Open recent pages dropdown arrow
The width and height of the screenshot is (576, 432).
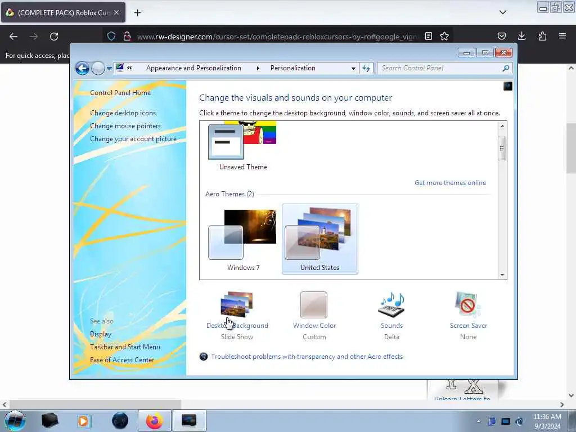click(x=109, y=68)
